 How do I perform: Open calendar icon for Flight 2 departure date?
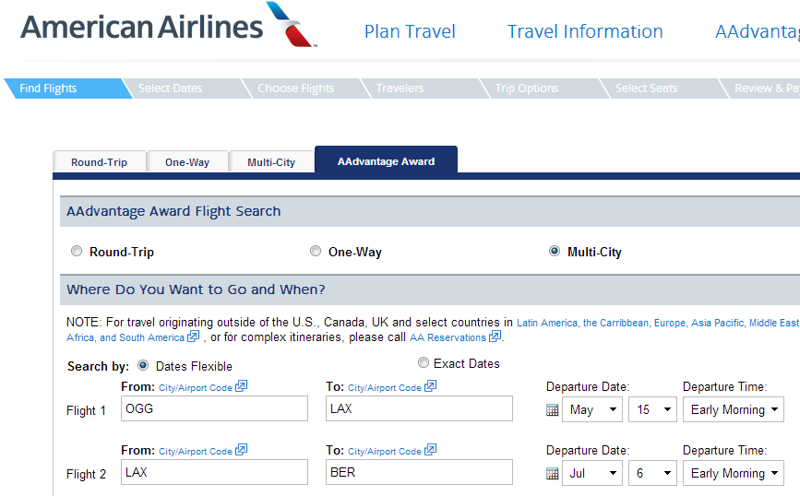(x=552, y=474)
